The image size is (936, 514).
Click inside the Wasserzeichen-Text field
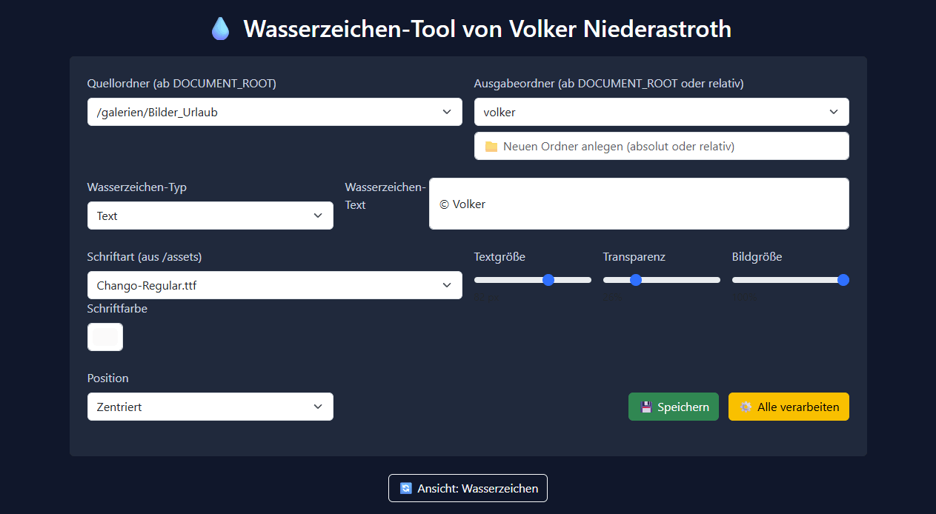coord(637,204)
